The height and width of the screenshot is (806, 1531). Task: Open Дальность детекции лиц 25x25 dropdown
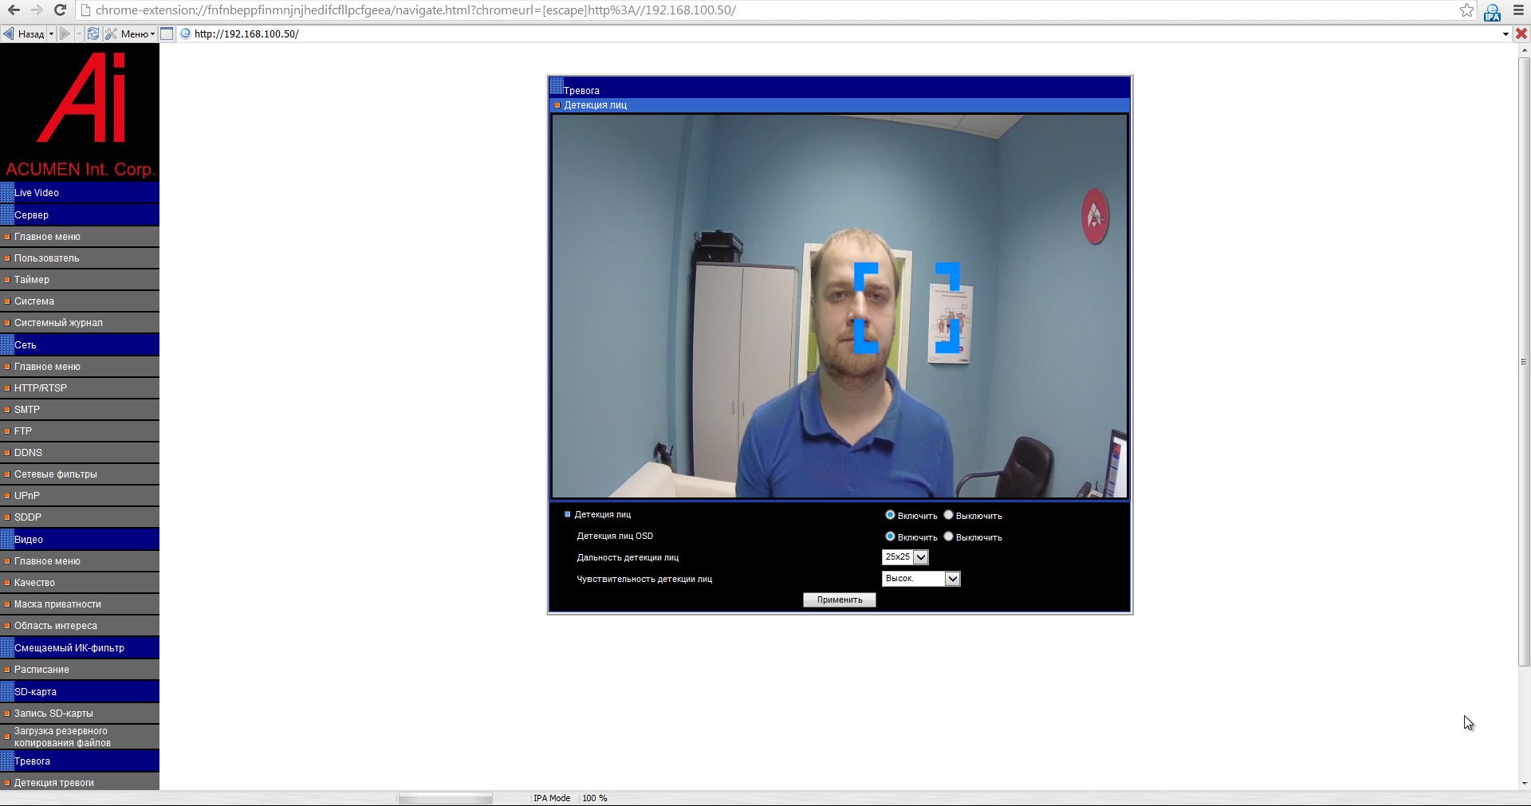pos(905,557)
